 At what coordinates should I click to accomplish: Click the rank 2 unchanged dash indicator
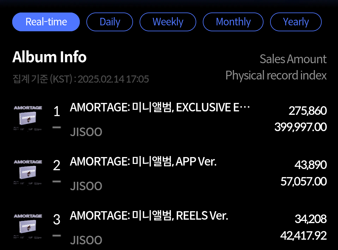click(57, 181)
